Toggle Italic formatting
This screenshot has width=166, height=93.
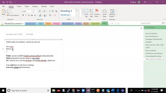pos(26,15)
